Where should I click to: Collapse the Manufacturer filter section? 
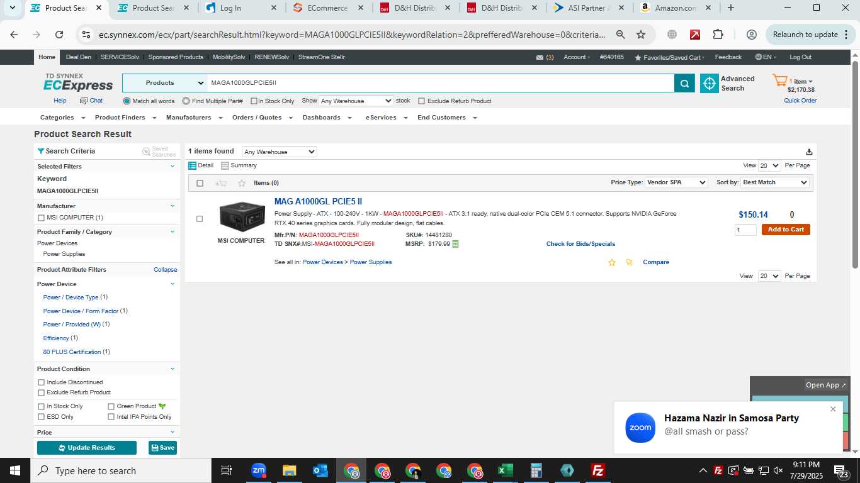173,206
